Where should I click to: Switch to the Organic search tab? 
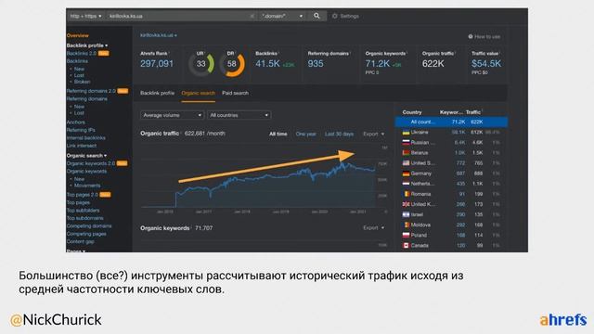pos(198,93)
